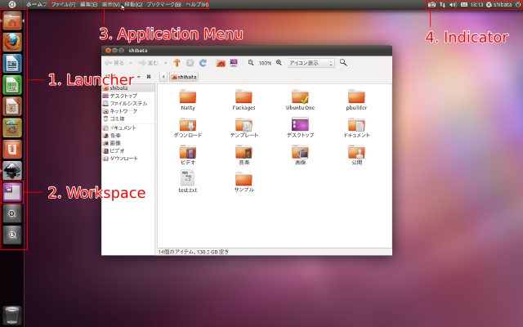Expand the back button history arrow

pyautogui.click(x=131, y=63)
